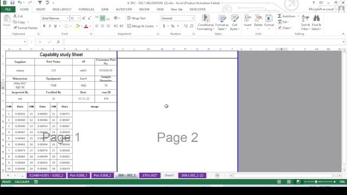Screen dimensions: 347x195
Task: Paste clipboard contents
Action: 7,21
